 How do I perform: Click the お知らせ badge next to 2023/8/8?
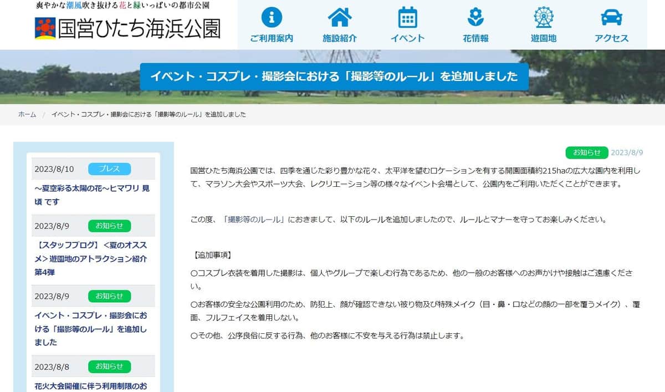coord(109,366)
